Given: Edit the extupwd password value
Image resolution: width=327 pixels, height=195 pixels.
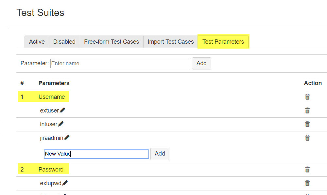Looking at the screenshot, I should 65,183.
